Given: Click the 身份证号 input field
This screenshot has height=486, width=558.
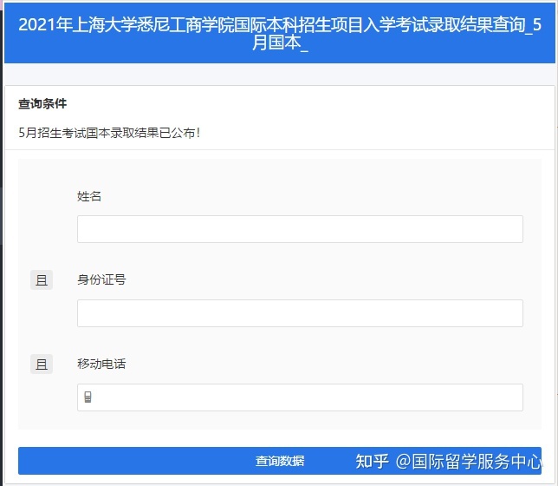Looking at the screenshot, I should tap(300, 313).
